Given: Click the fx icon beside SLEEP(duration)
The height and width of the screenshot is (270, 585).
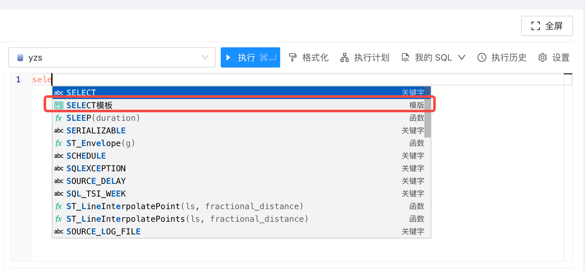Looking at the screenshot, I should pyautogui.click(x=58, y=118).
